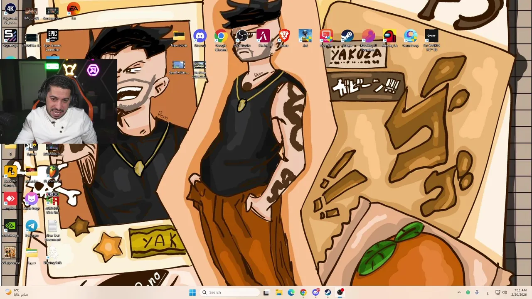
Task: Open GameLoop desktop shortcut
Action: 411,39
